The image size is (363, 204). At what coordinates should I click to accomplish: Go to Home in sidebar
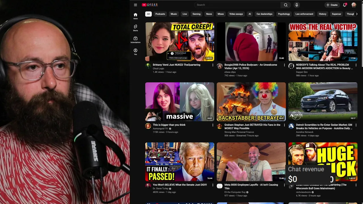[136, 16]
